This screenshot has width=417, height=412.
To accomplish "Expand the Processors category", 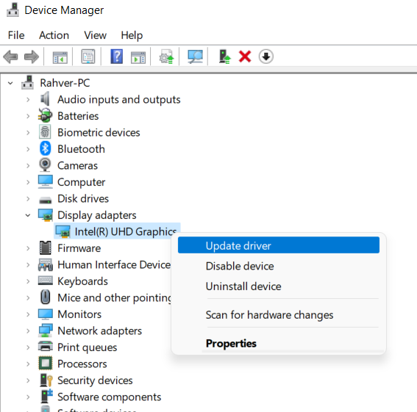I will click(x=28, y=364).
